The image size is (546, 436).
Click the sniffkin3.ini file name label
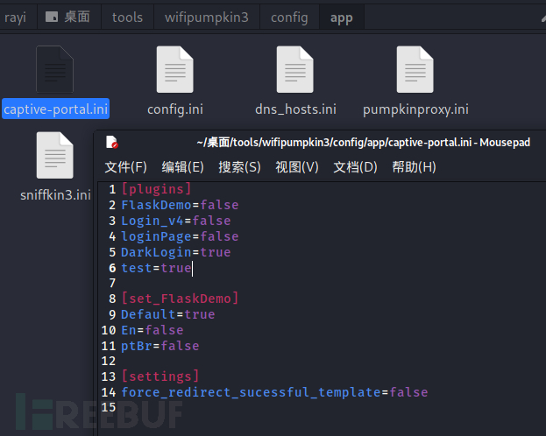56,195
